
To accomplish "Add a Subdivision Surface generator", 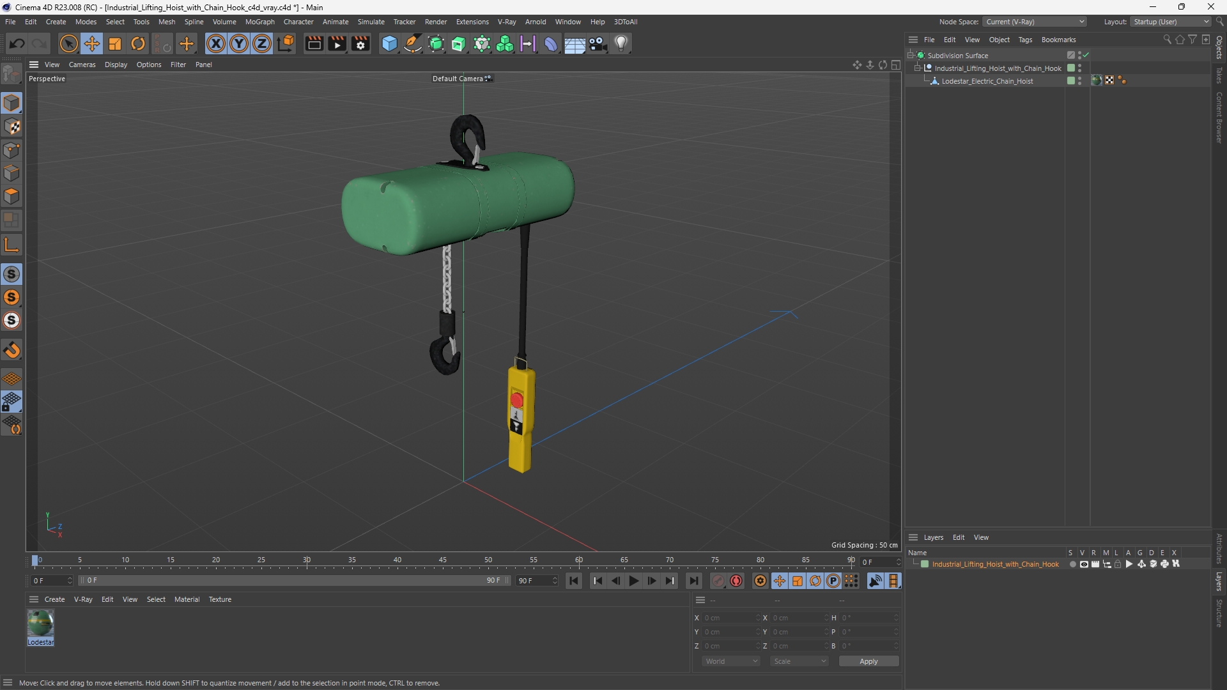I will (436, 43).
